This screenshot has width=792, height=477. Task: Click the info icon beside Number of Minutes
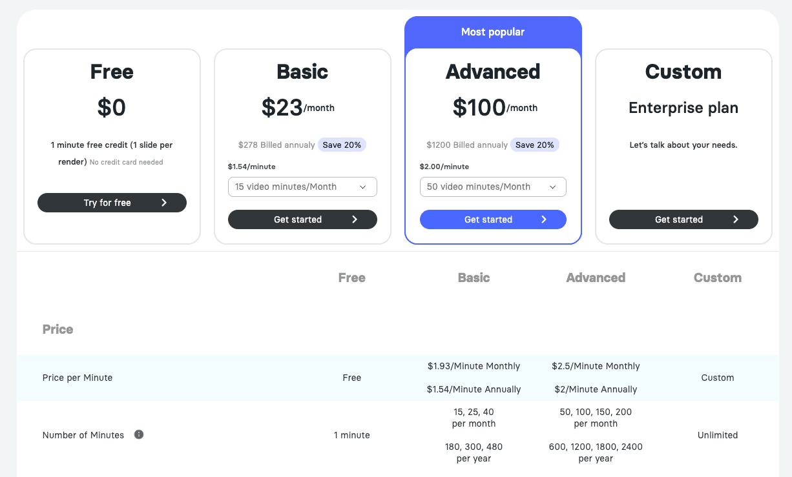pos(139,434)
